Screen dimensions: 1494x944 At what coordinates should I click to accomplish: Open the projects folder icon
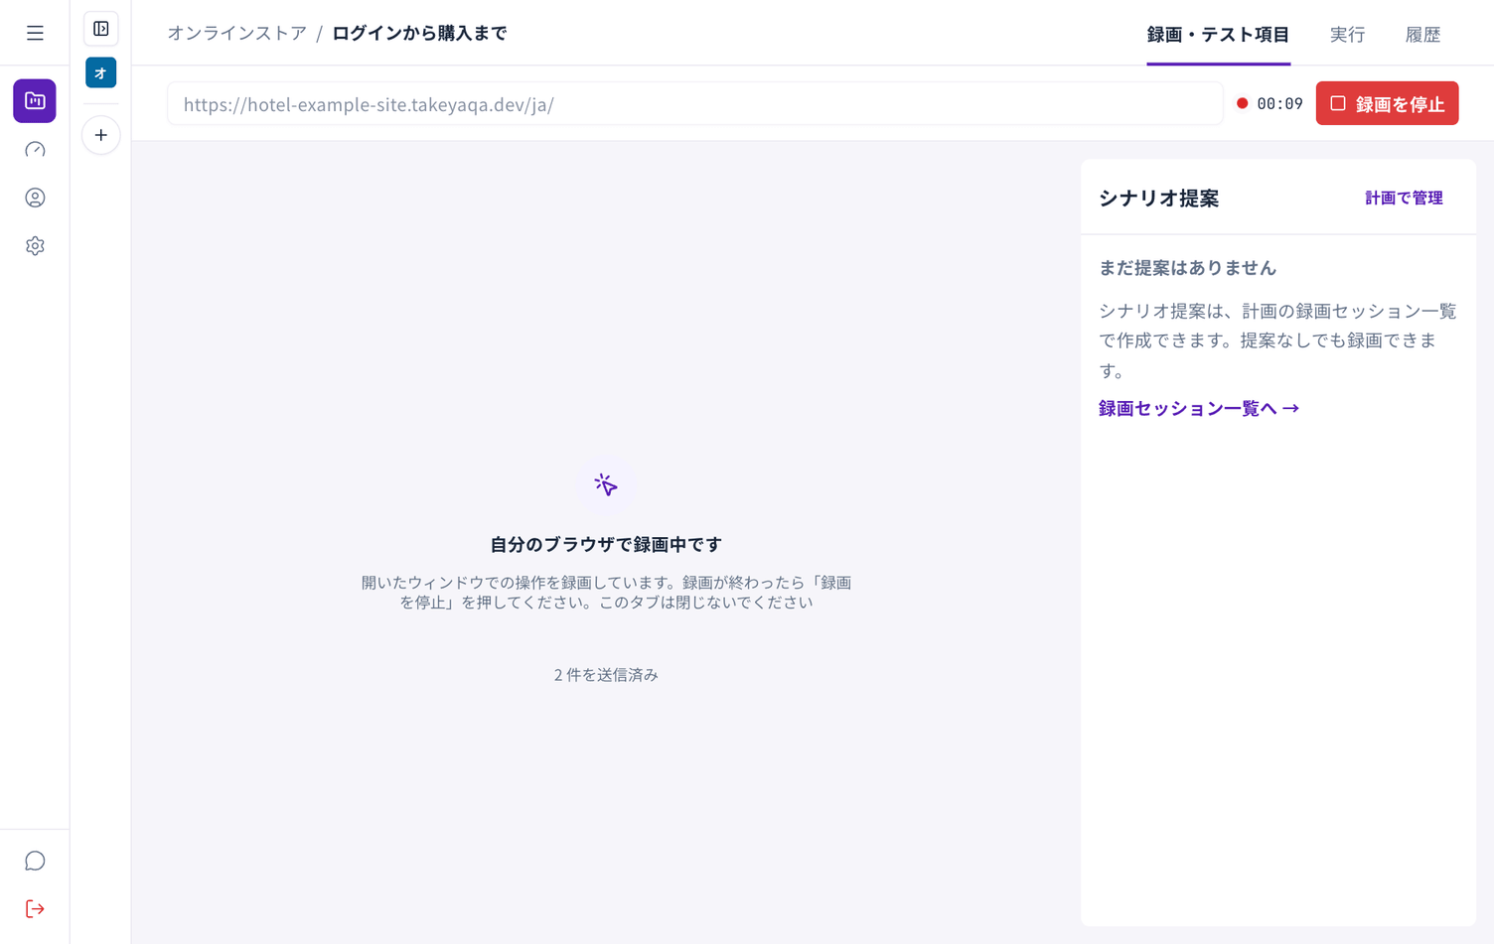[x=35, y=101]
